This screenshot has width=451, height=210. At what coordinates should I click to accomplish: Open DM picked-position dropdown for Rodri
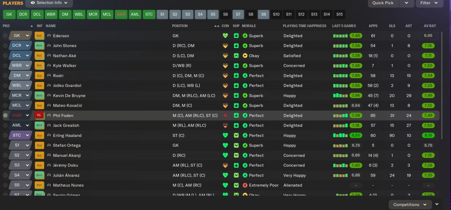[20, 76]
